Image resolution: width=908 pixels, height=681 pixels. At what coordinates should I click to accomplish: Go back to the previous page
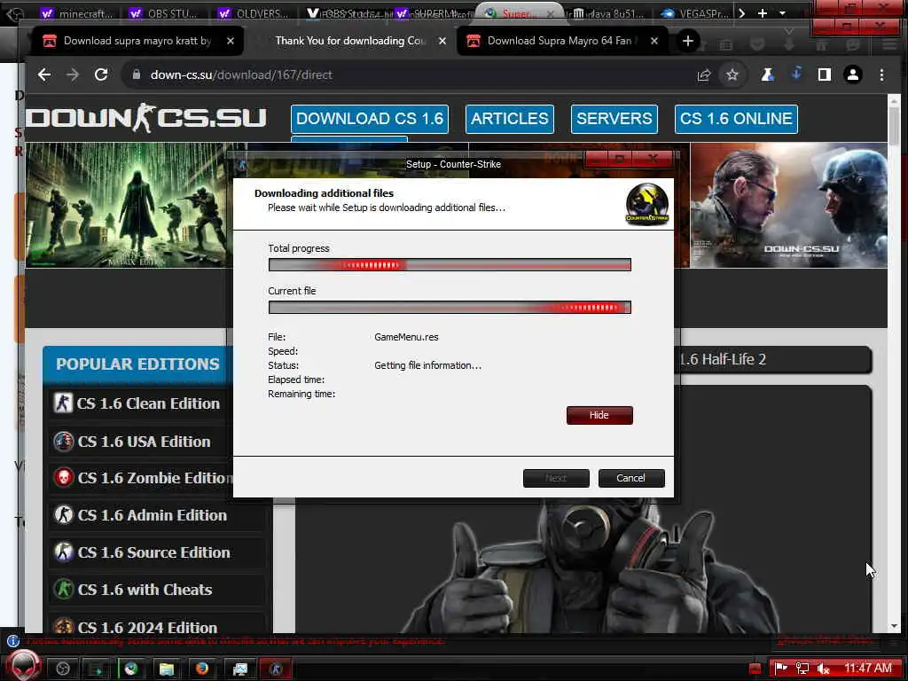coord(44,74)
